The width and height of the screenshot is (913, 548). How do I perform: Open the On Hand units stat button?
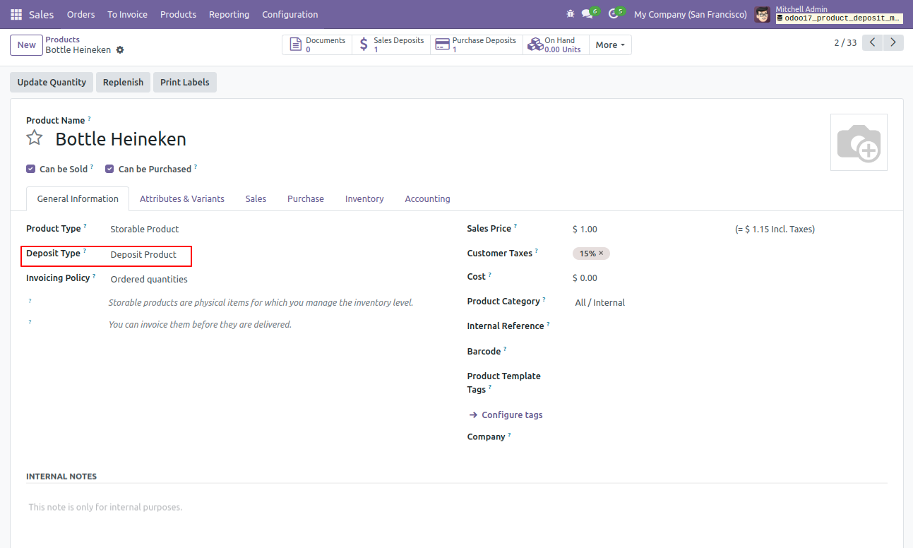[x=556, y=44]
